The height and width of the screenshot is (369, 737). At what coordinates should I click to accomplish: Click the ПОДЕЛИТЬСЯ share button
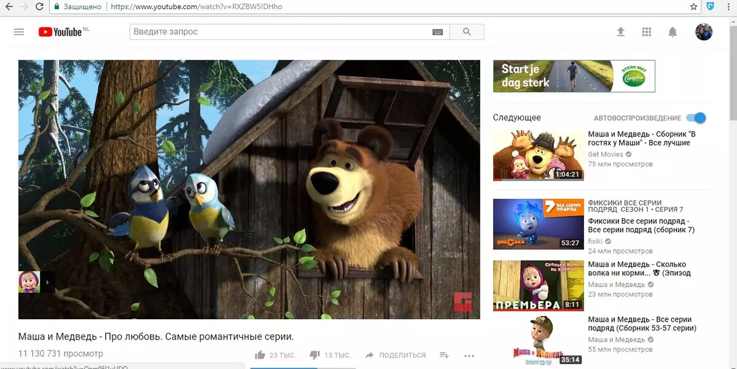pyautogui.click(x=395, y=355)
